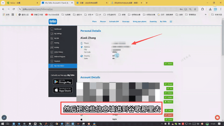224x126 pixels.
Task: Open Task View on taskbar
Action: 8,124
